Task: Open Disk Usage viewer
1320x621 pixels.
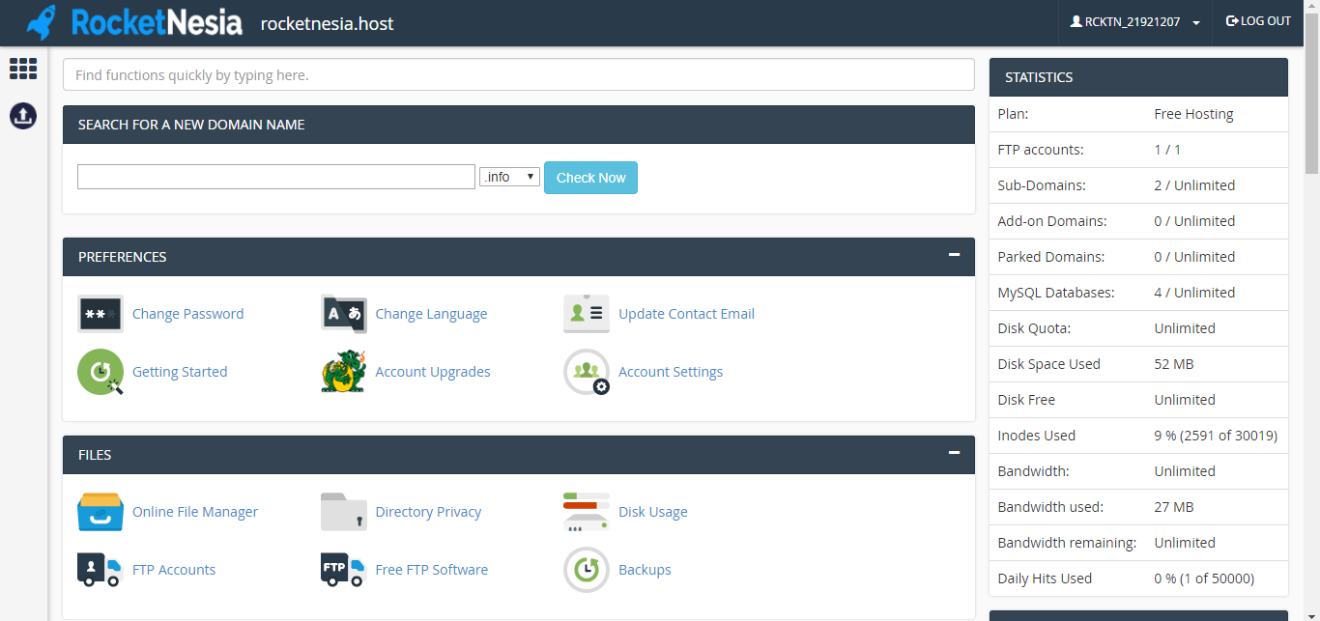Action: coord(586,511)
